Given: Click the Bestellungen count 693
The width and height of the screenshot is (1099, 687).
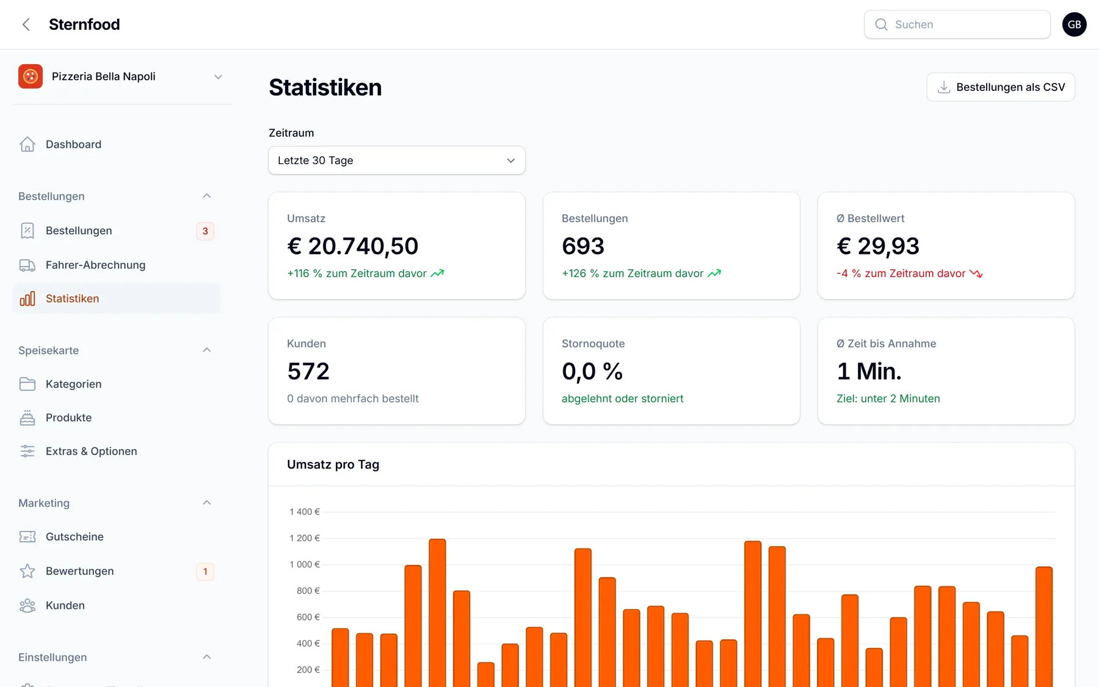Looking at the screenshot, I should pyautogui.click(x=583, y=246).
